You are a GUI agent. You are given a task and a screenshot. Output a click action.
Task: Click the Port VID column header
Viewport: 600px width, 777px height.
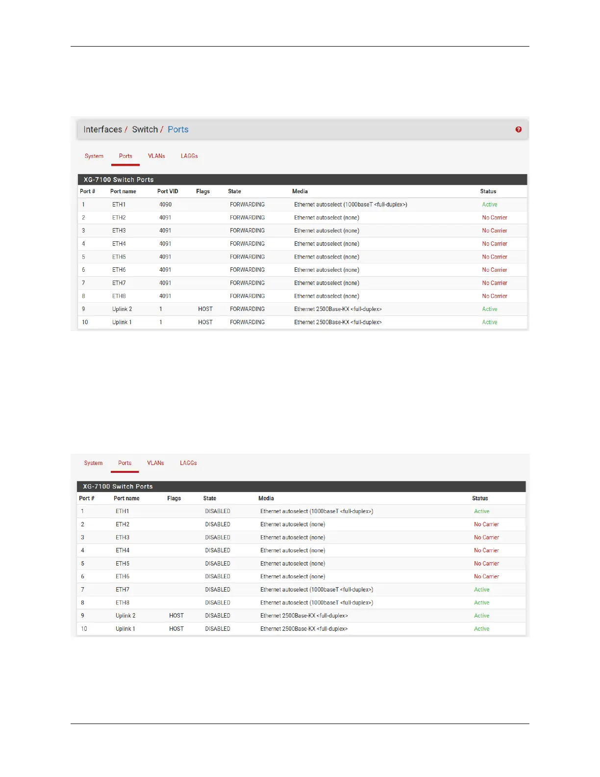(168, 191)
